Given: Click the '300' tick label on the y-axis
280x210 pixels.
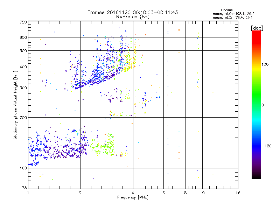Looking at the screenshot, I should pos(23,88).
